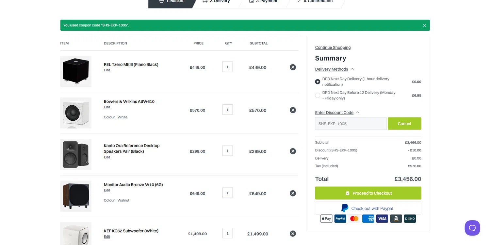Edit the Kanto Ora Reference speakers item
The width and height of the screenshot is (490, 245).
tap(107, 157)
